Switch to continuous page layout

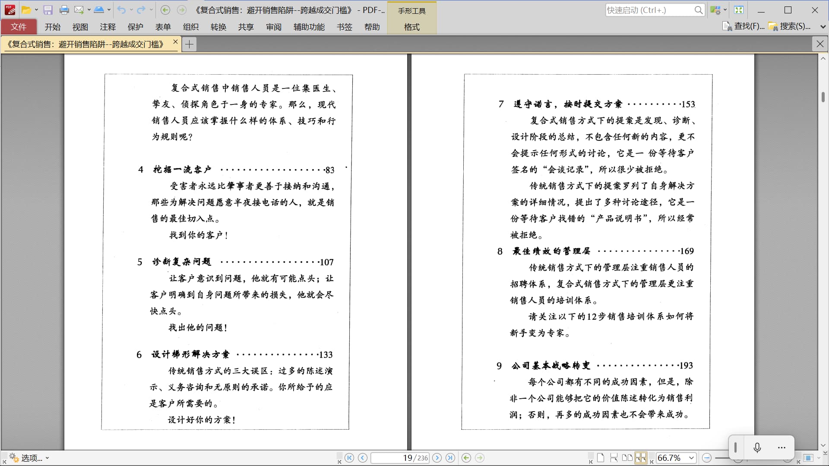(x=614, y=458)
